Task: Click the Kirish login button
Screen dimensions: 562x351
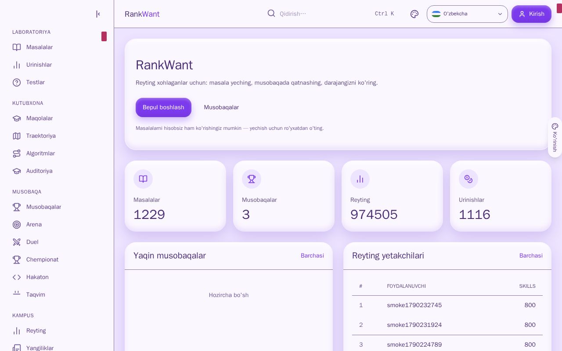Action: 531,14
